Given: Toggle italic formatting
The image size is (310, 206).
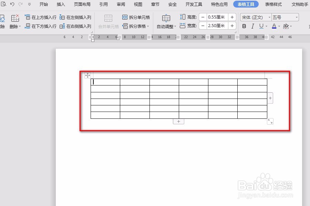Looking at the screenshot, I should pyautogui.click(x=253, y=26).
